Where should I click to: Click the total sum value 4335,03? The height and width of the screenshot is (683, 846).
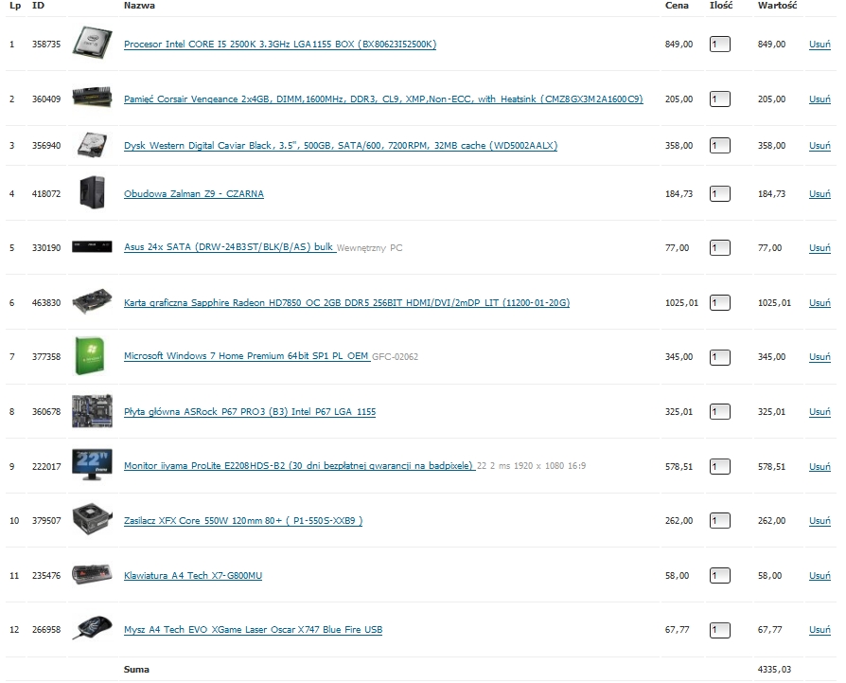pyautogui.click(x=774, y=670)
